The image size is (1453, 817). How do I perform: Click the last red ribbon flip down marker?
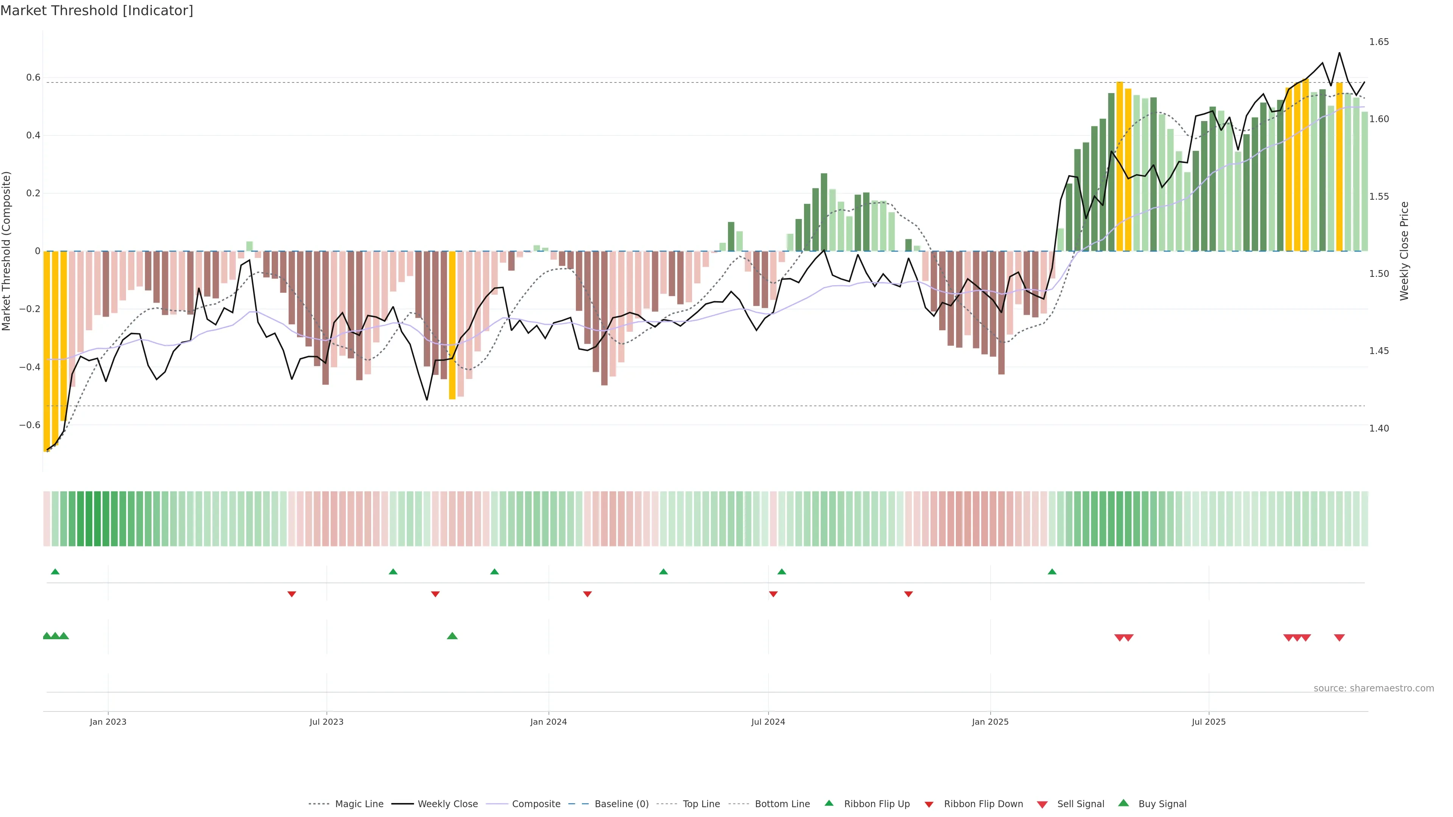pos(908,594)
